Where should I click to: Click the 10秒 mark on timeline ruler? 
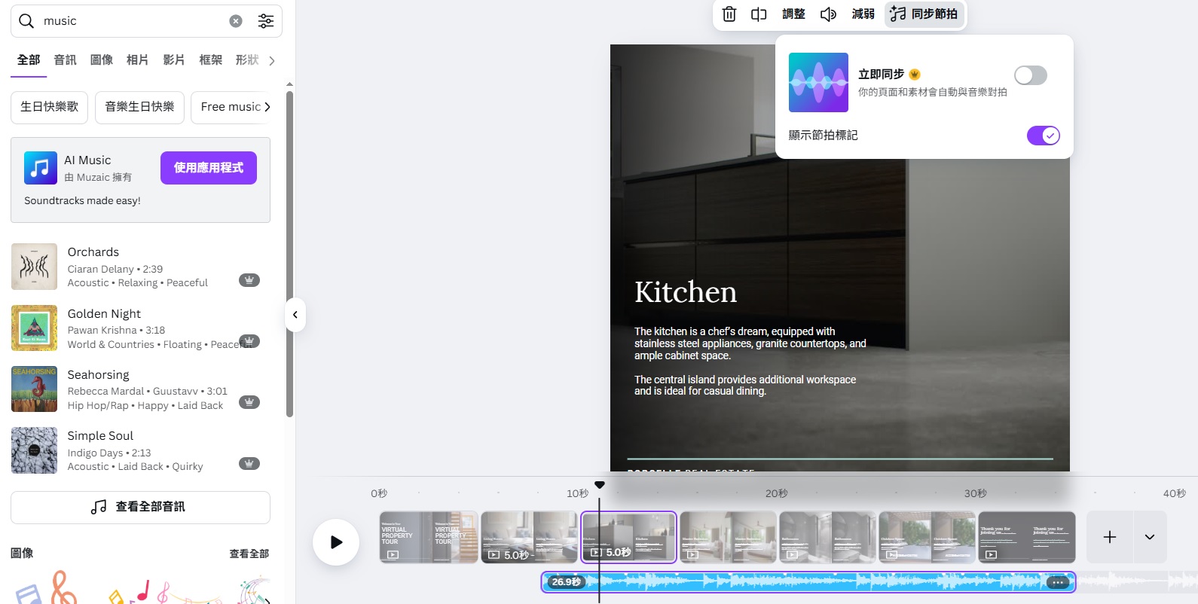(x=578, y=493)
